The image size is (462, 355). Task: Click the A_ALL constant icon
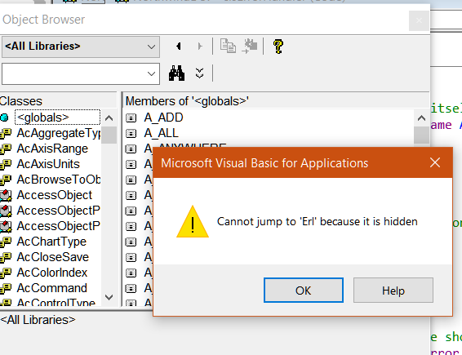click(131, 134)
